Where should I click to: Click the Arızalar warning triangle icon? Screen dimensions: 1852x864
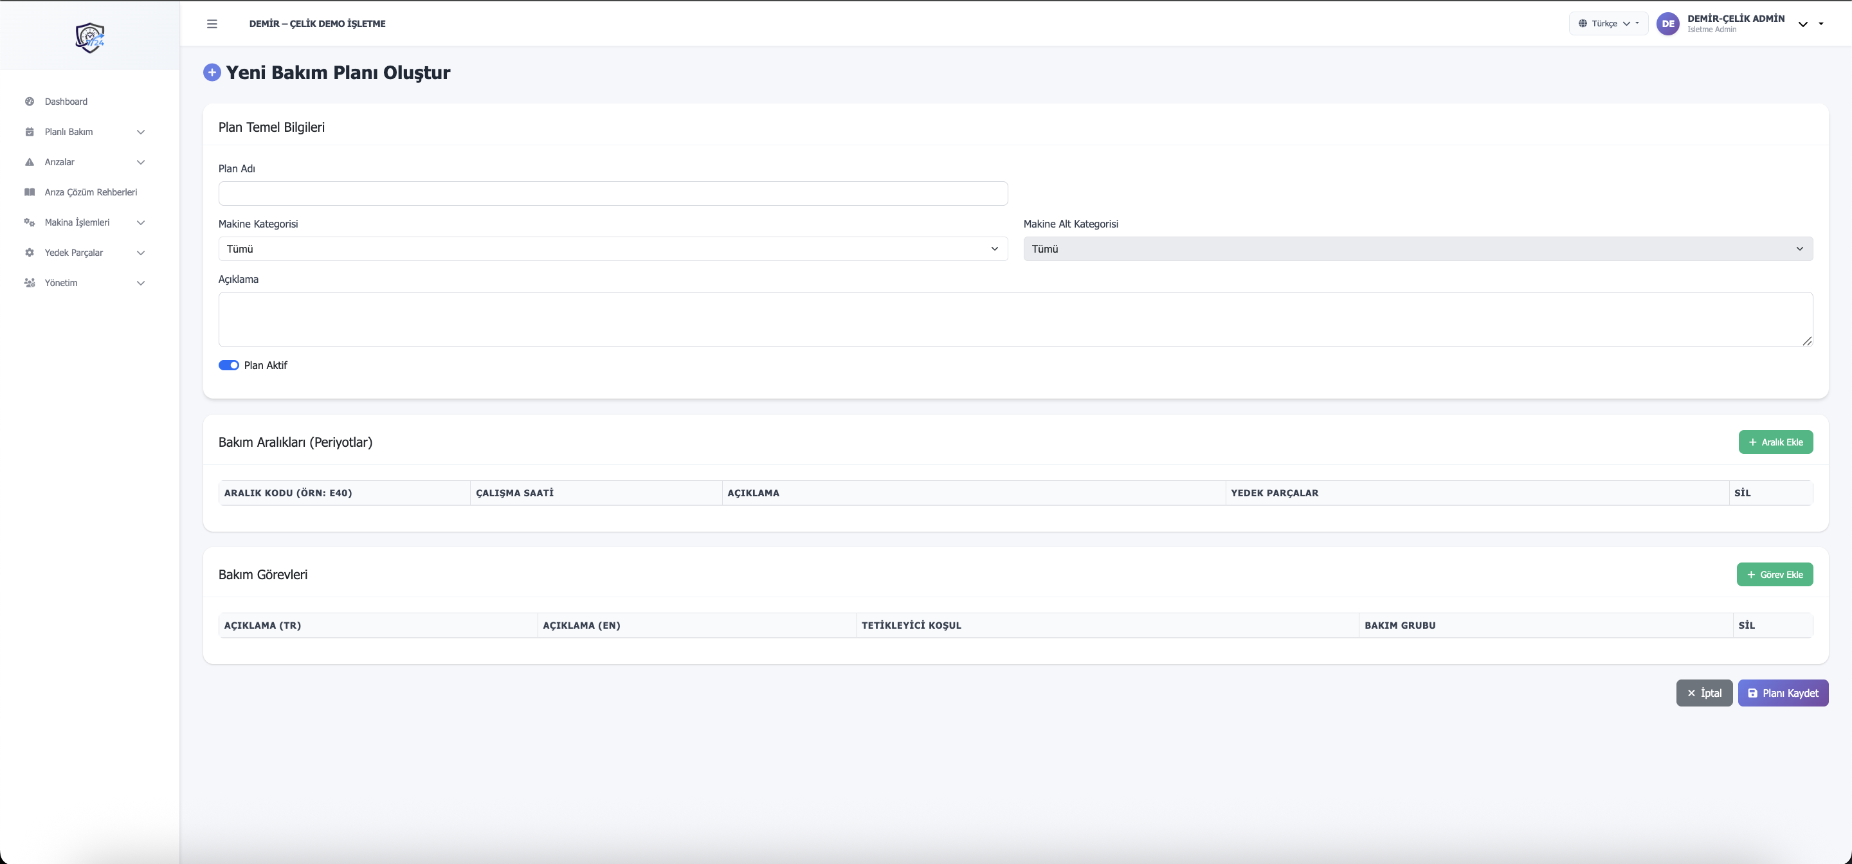pos(30,162)
